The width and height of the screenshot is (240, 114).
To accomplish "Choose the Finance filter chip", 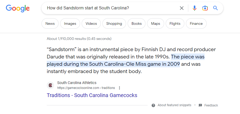I will pos(196,23).
